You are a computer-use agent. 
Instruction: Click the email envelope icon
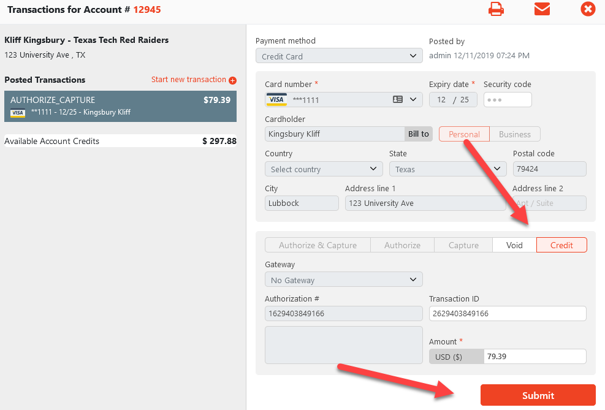[x=542, y=9]
